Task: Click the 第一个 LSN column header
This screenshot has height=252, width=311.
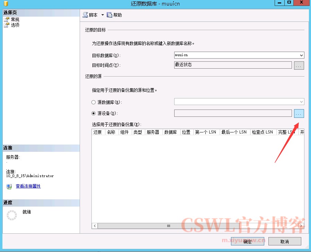Action: pos(205,132)
